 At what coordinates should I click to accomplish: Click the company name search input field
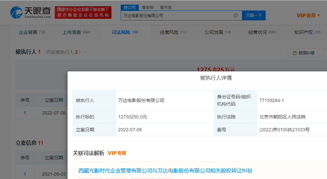(x=178, y=15)
